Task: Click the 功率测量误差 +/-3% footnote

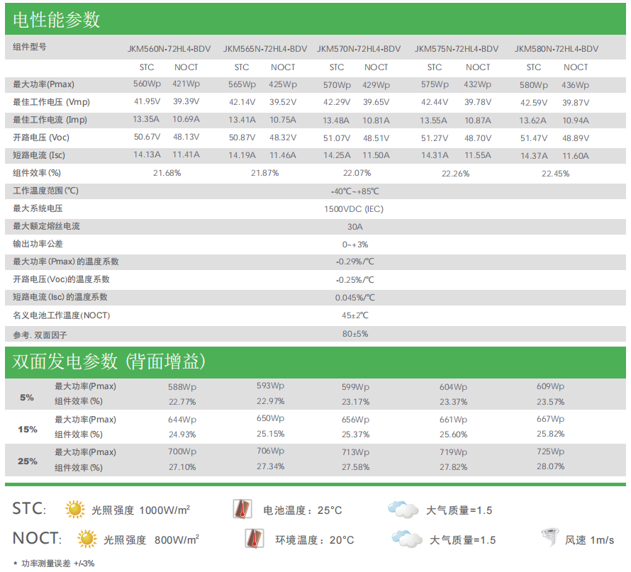Action: coord(55,563)
